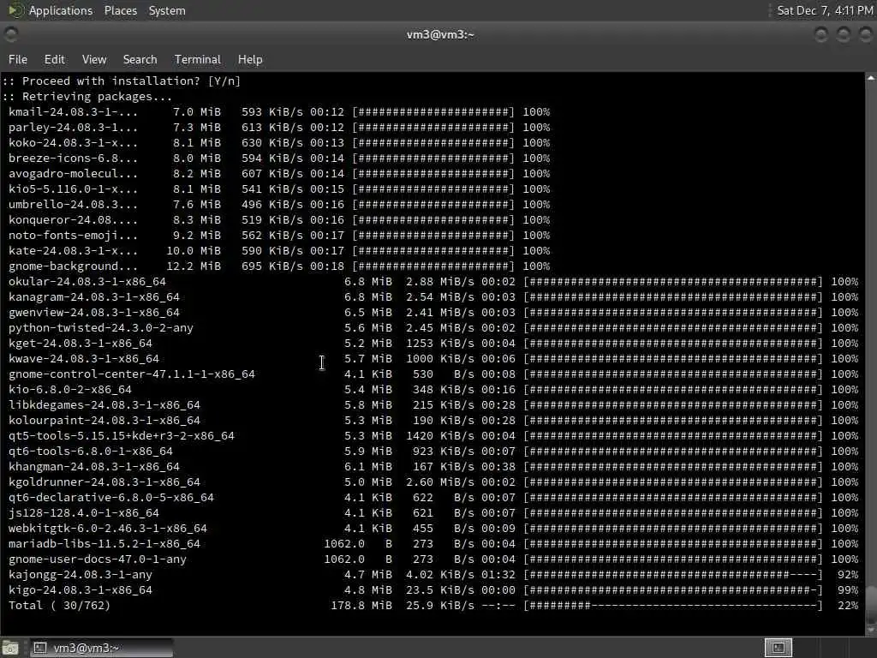Viewport: 877px width, 658px height.
Task: Click the 92% kajongg progress value
Action: [848, 575]
